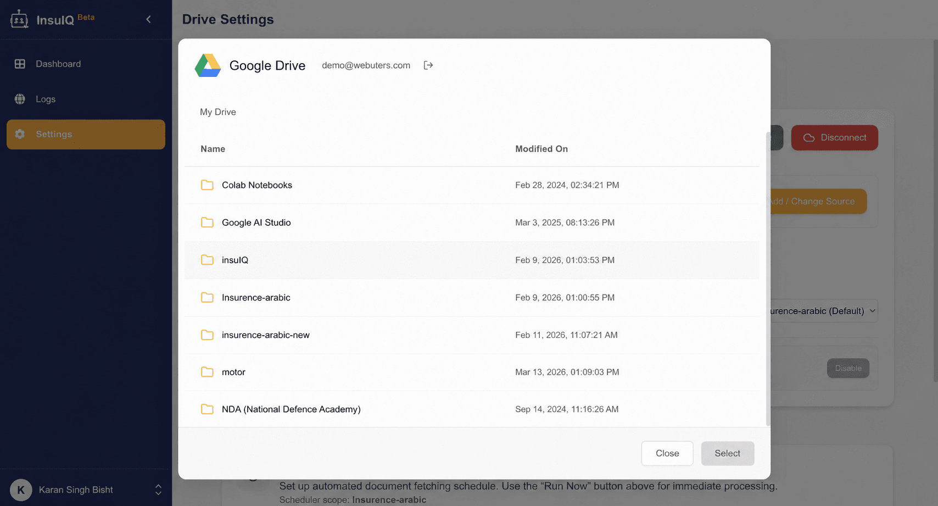Select the Insurence-arabic folder name
This screenshot has width=938, height=506.
pos(256,297)
